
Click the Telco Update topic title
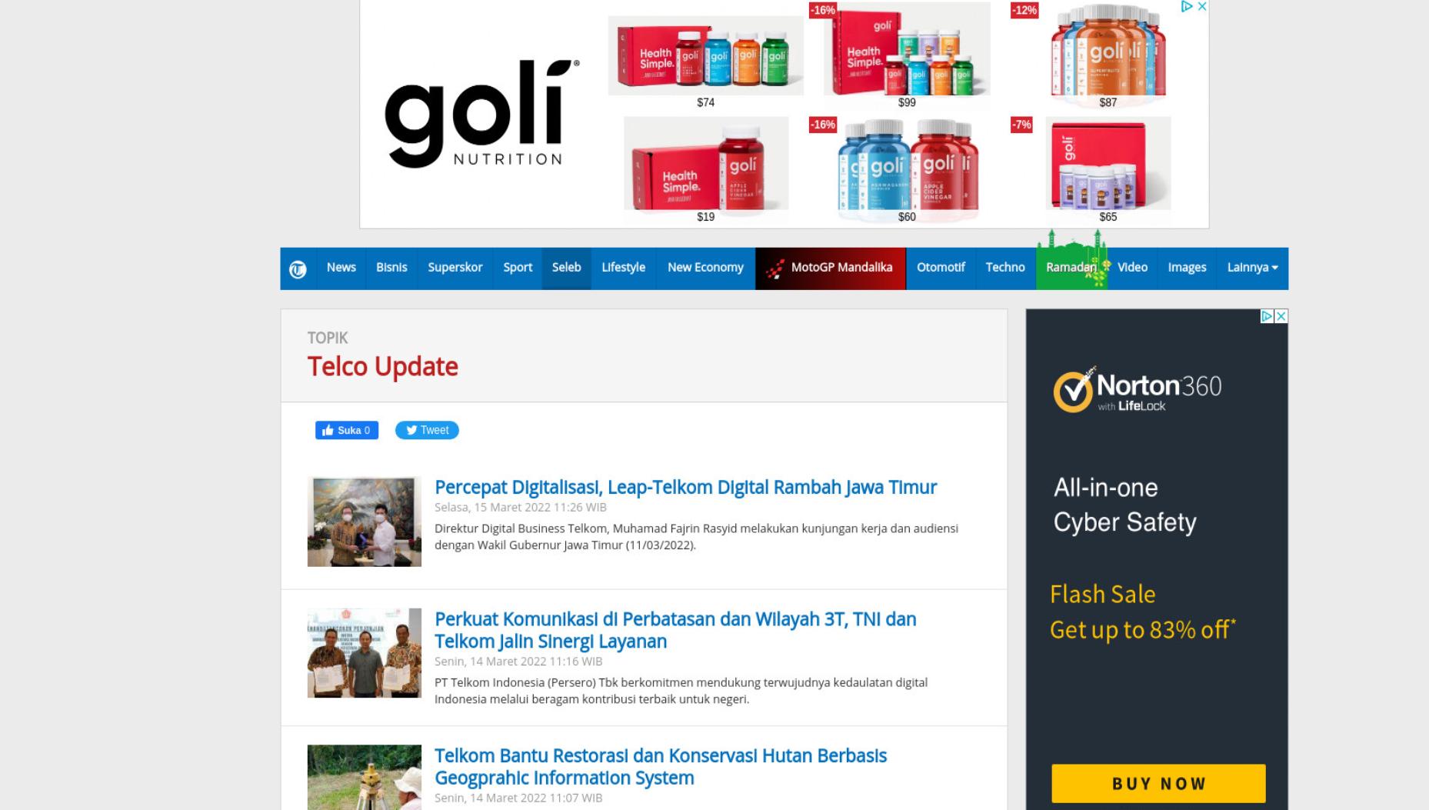382,367
